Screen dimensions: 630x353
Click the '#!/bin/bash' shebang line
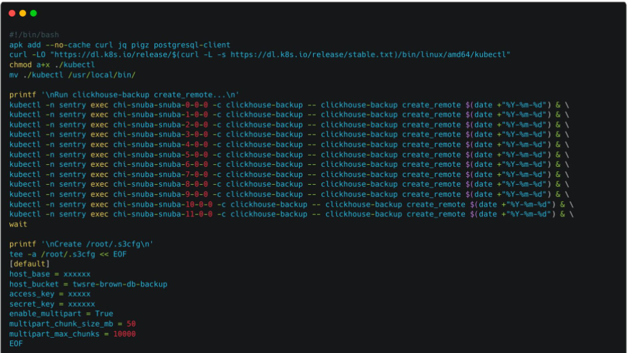click(34, 35)
